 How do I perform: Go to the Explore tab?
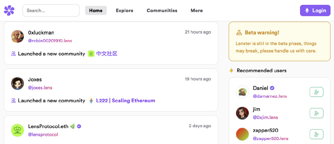(125, 10)
